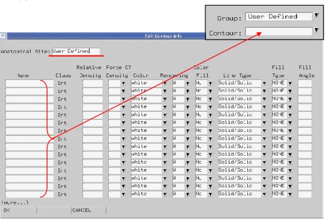Open Line Type dropdown arrow in second row
326x219 pixels.
(x=264, y=91)
